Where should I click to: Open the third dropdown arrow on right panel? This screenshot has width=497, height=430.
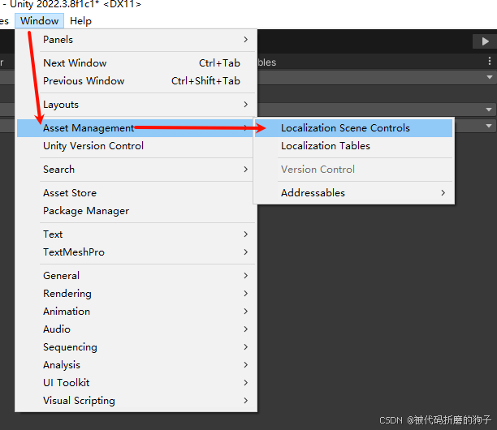pyautogui.click(x=489, y=126)
